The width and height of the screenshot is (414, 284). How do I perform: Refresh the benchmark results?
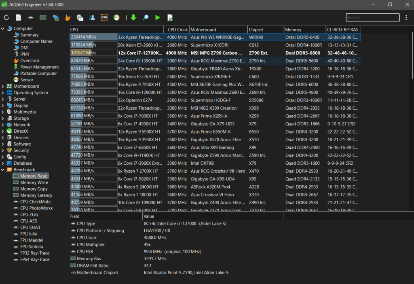pyautogui.click(x=6, y=17)
